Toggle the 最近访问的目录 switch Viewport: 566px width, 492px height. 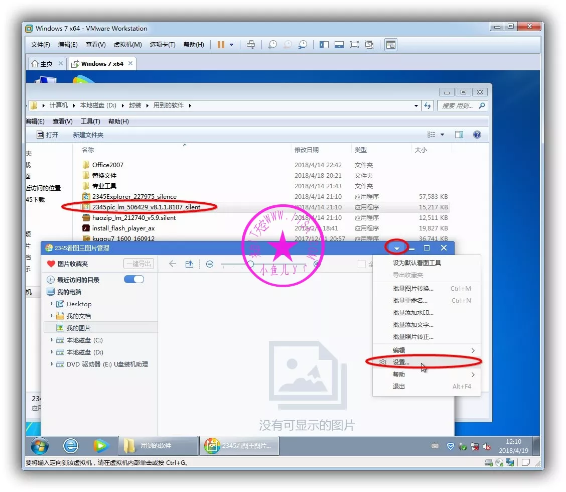click(x=133, y=280)
